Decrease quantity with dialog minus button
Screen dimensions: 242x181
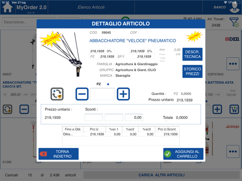[82, 94]
